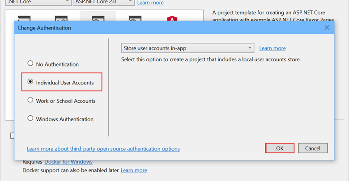
Task: Confirm with the OK button
Action: [280, 148]
